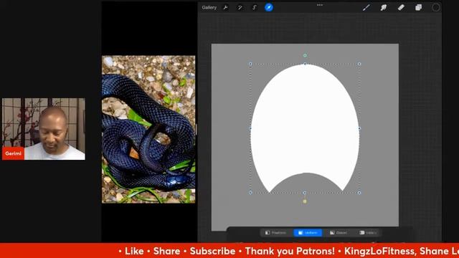
Task: Click the green rotation handle above shape
Action: pyautogui.click(x=305, y=55)
